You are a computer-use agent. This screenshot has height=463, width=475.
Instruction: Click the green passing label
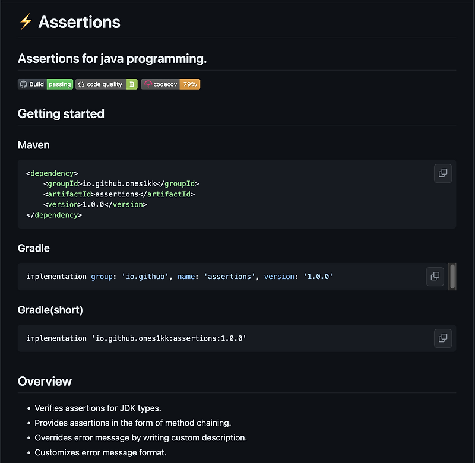(x=59, y=84)
